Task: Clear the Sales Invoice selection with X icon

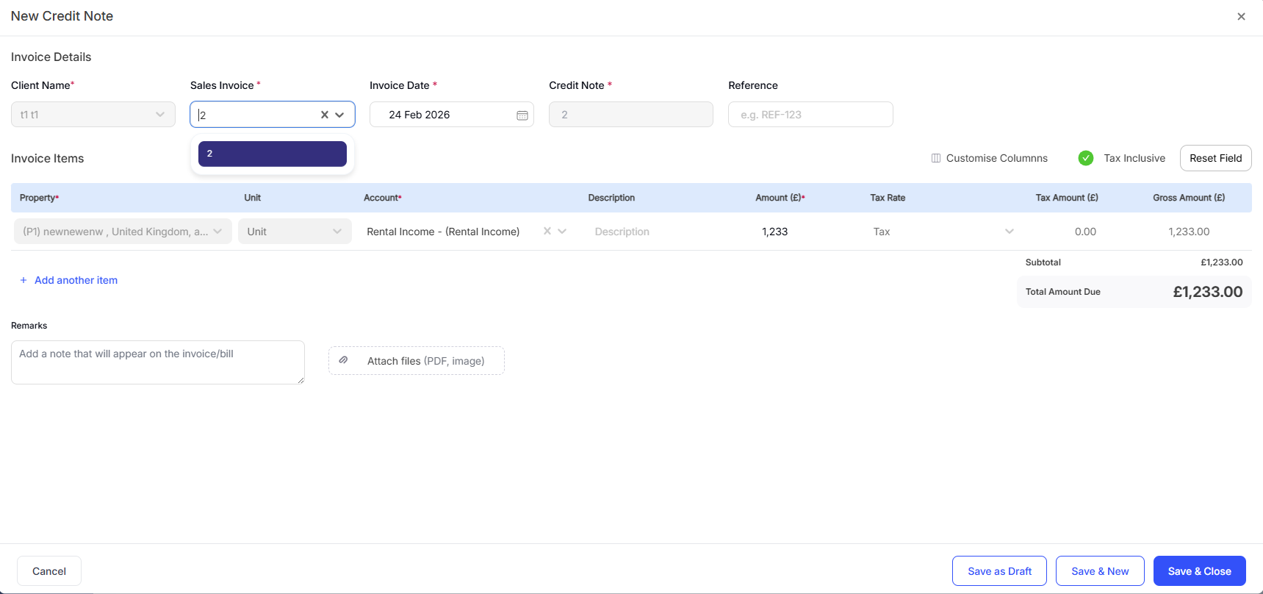Action: tap(324, 115)
